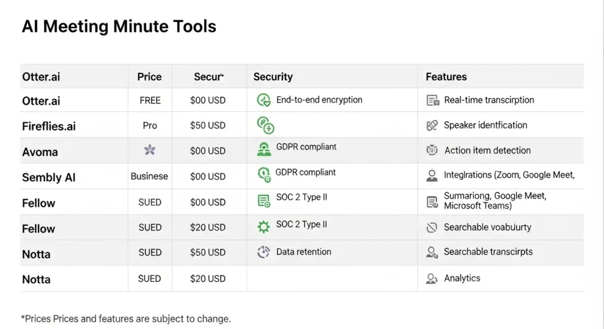The width and height of the screenshot is (604, 329).
Task: Click the GDPR compliant icon in the Avoma row
Action: (264, 149)
